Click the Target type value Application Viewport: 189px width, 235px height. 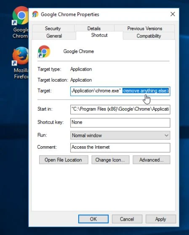coord(81,69)
